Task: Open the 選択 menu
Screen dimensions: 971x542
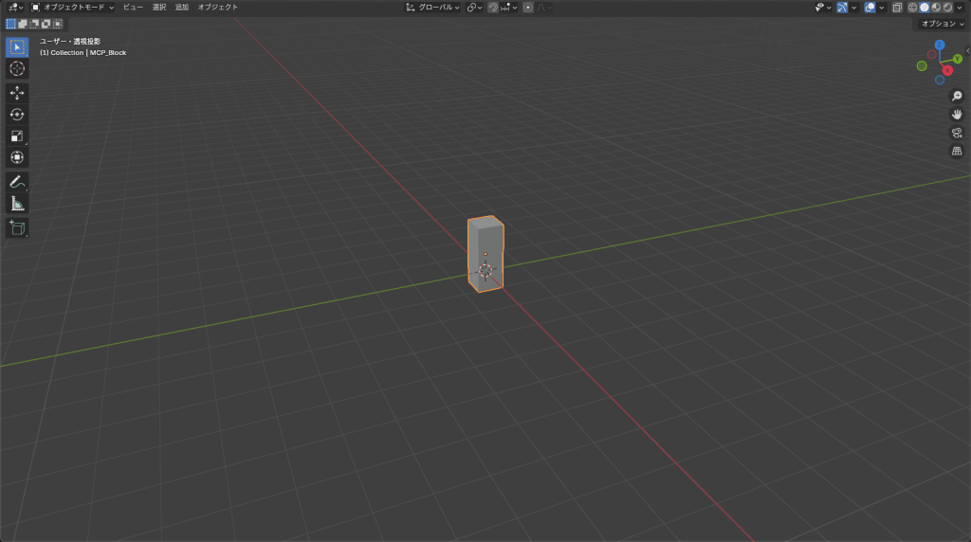Action: coord(159,8)
